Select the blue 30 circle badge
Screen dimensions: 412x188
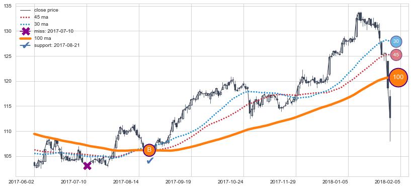click(396, 41)
